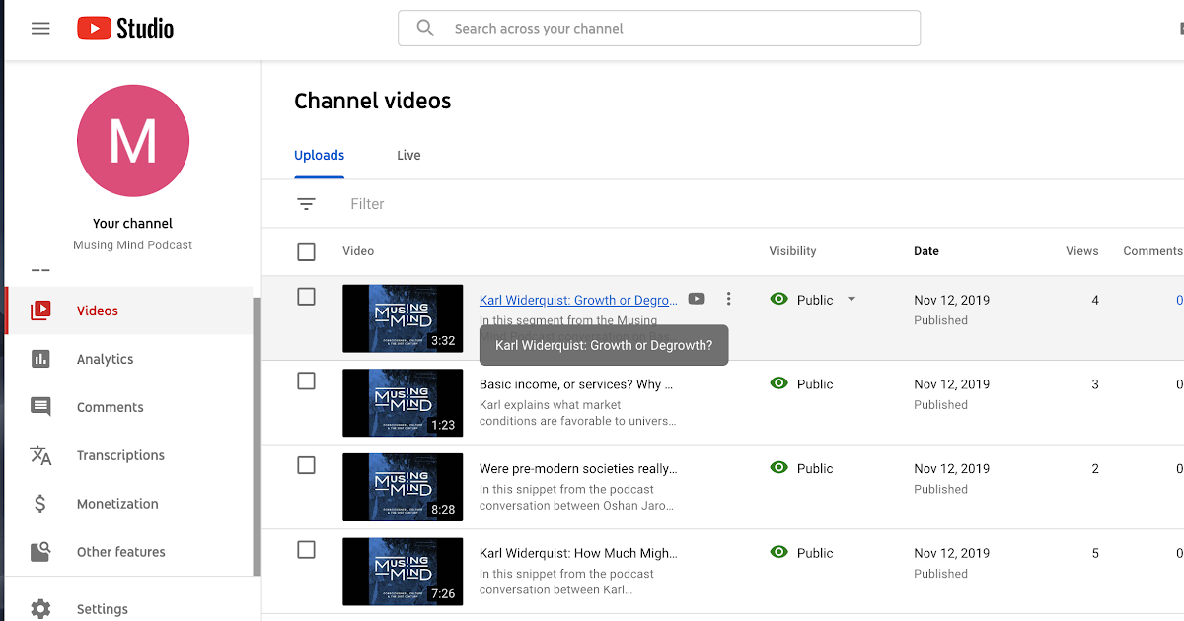Click the Channel videos page heading
Viewport: 1184px width, 621px height.
point(373,101)
